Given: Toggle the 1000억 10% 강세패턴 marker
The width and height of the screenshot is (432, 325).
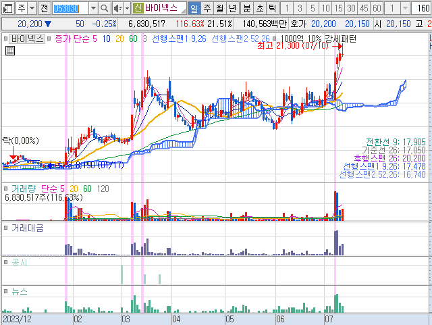Looking at the screenshot, I should 274,39.
